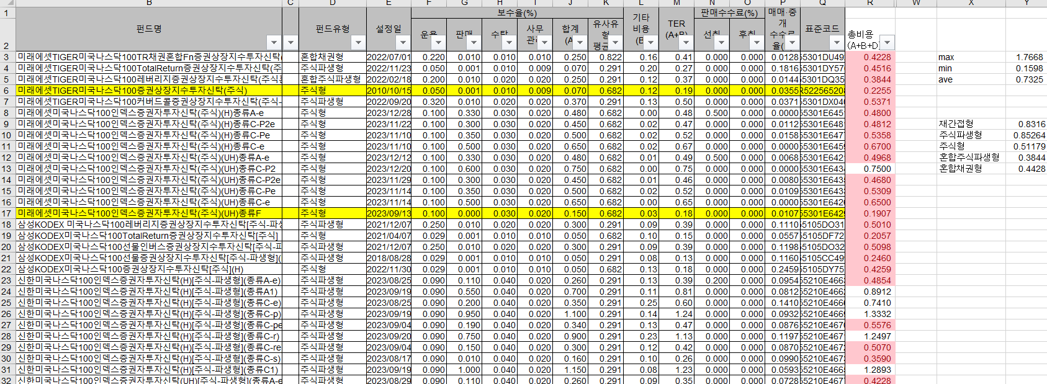Select the 혼합주식파생형 label in column X
This screenshot has height=384, width=1047.
click(x=971, y=158)
